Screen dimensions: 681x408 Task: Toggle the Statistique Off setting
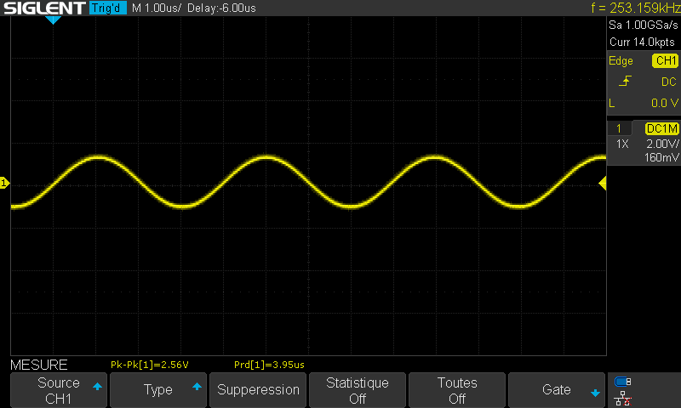pyautogui.click(x=358, y=390)
